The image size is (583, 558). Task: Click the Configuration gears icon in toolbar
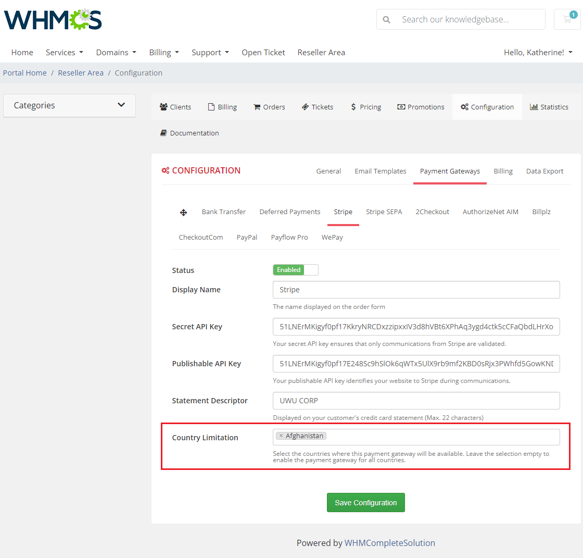pyautogui.click(x=464, y=107)
